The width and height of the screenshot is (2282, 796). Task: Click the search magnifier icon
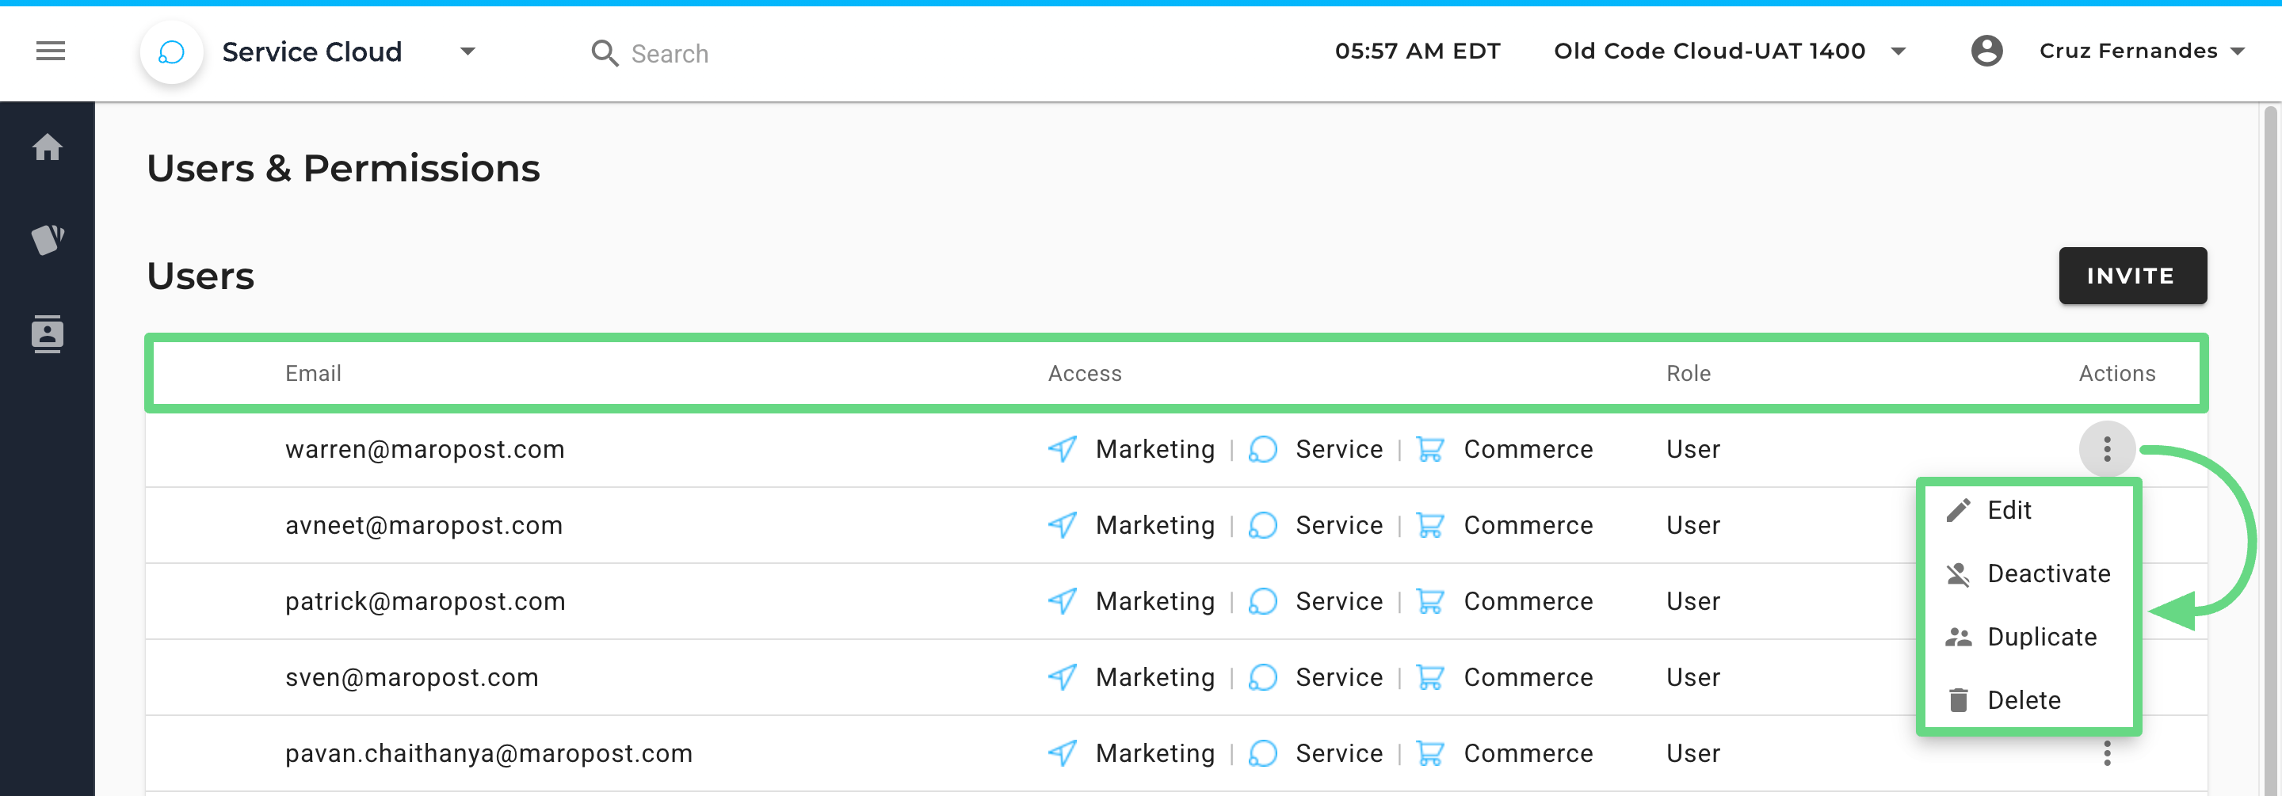pos(604,53)
